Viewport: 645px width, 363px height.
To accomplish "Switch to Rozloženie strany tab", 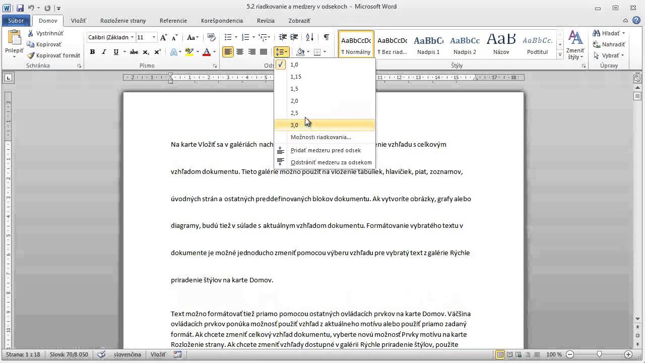I will point(123,21).
